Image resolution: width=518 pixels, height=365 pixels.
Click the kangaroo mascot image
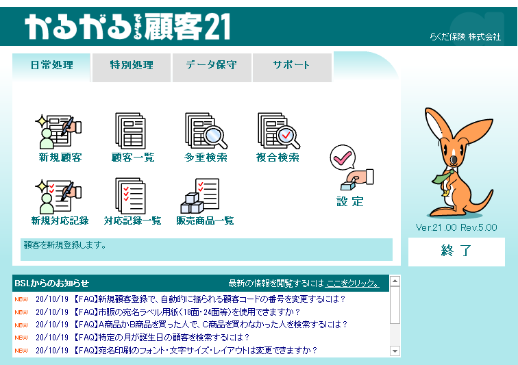click(458, 162)
